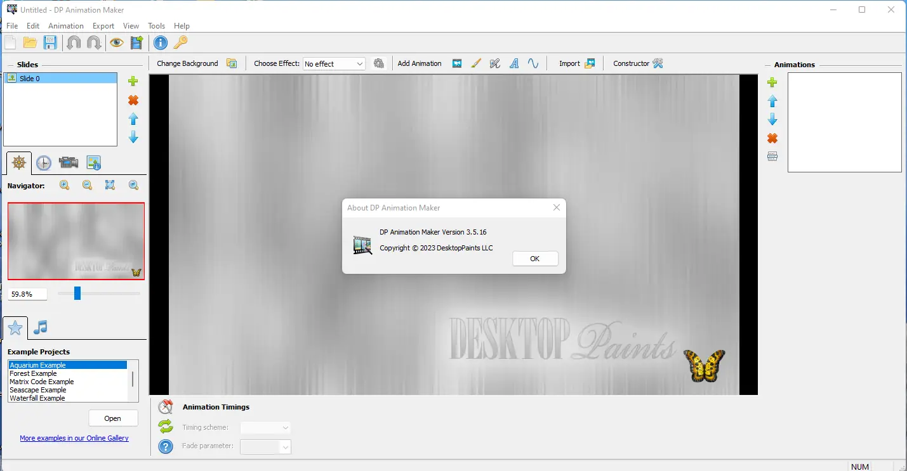Open the Help menu

pos(182,26)
